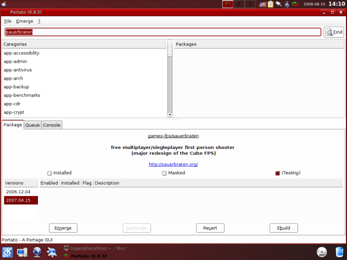Viewport: 347px width, 260px height.
Task: Click the categories list scrollbar down arrow
Action: [170, 114]
